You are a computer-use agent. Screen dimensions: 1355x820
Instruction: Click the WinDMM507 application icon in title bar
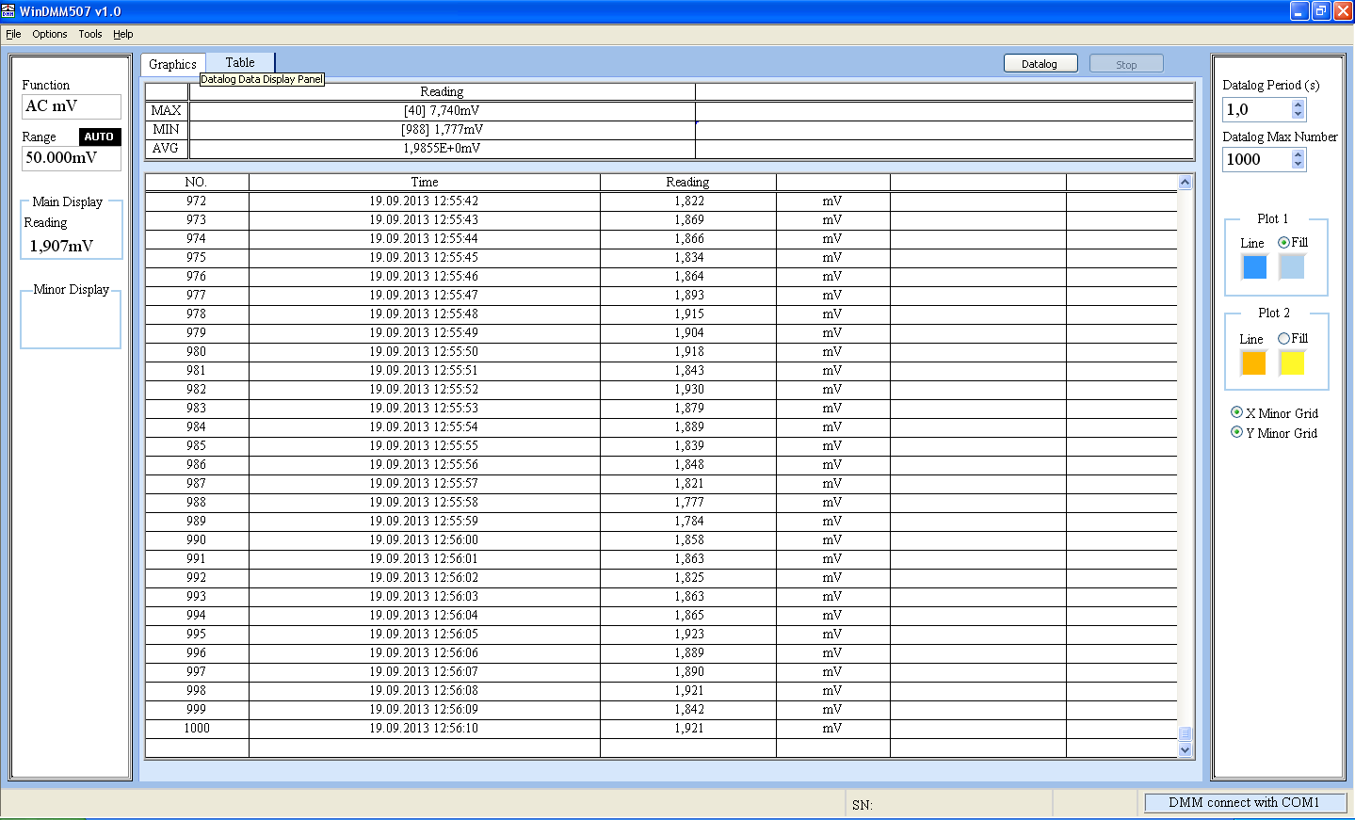coord(8,11)
